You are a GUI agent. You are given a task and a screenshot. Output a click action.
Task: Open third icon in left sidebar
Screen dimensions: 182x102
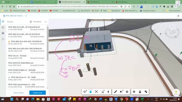(x=3, y=33)
